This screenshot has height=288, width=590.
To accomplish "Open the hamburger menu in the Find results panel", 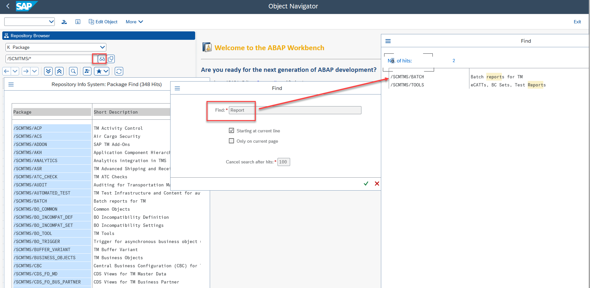I will [388, 41].
